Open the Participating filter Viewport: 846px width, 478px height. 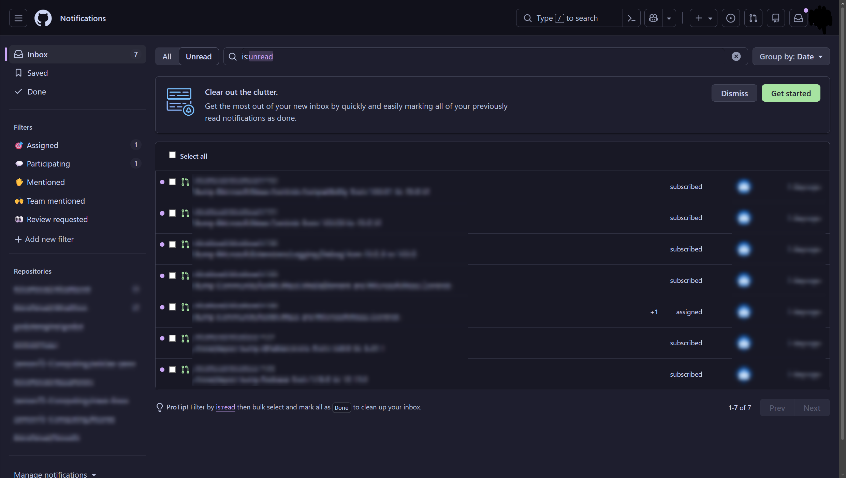[78, 164]
